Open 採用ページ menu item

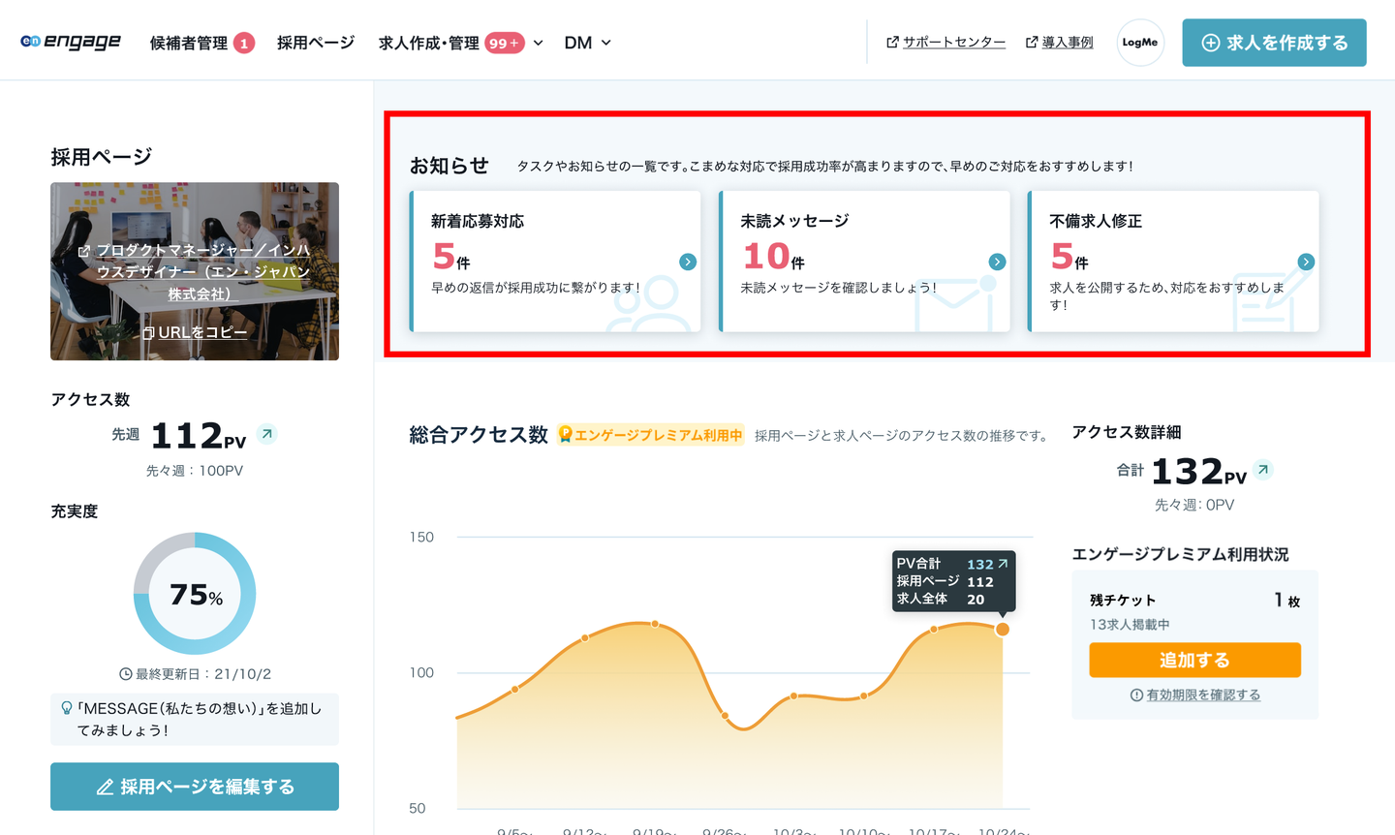(x=316, y=43)
